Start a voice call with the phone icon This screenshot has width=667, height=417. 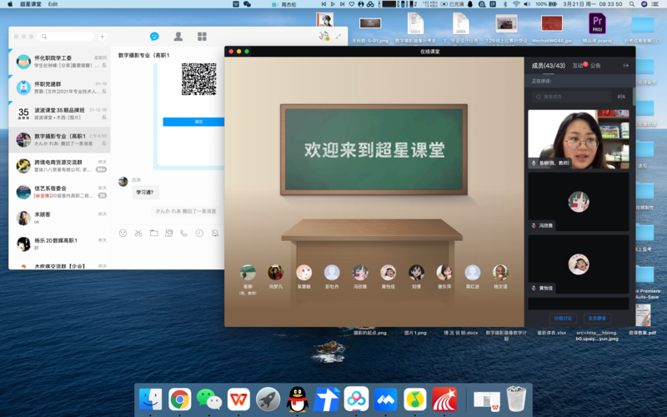pyautogui.click(x=184, y=234)
